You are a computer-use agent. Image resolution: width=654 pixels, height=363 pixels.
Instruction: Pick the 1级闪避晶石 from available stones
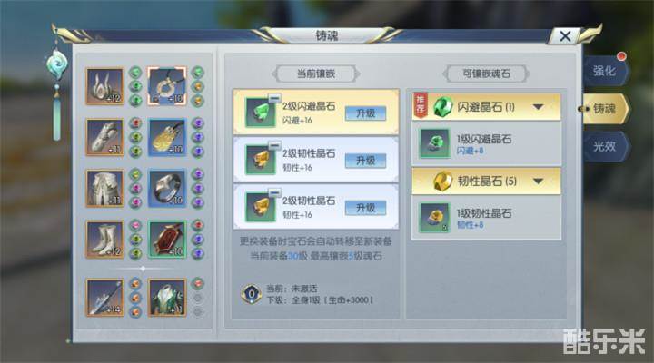(x=486, y=143)
